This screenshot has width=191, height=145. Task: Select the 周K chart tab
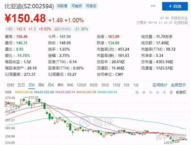pyautogui.click(x=41, y=85)
